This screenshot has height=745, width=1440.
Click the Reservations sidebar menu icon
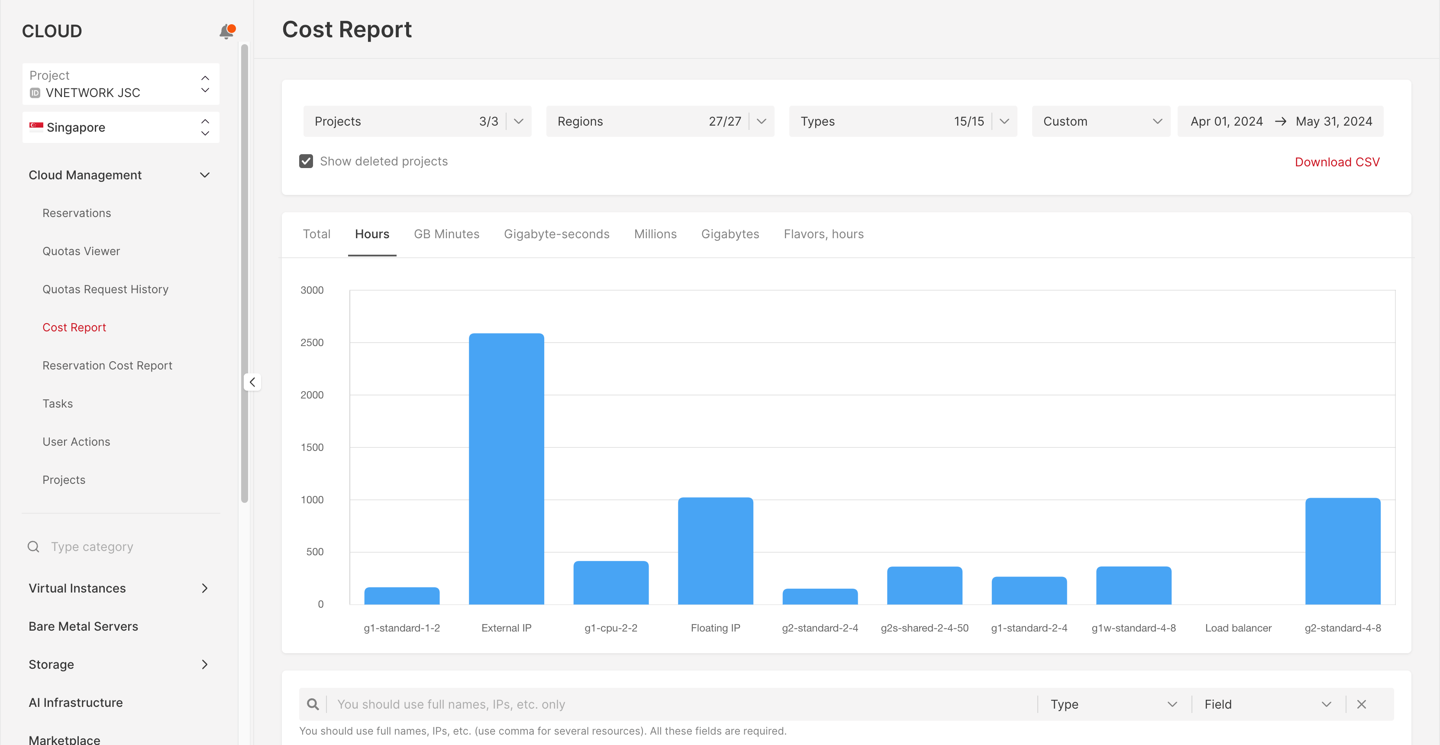pos(76,212)
